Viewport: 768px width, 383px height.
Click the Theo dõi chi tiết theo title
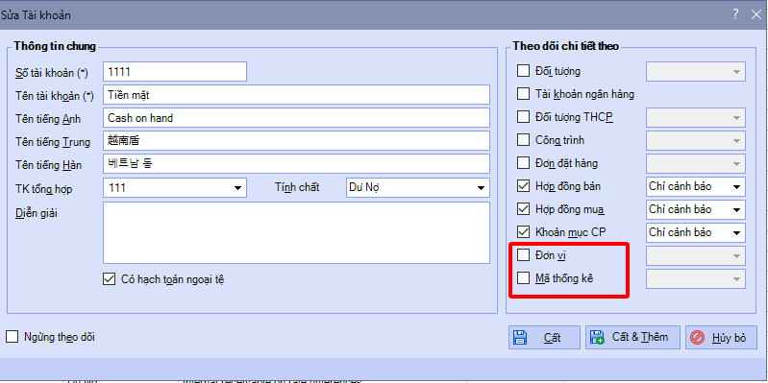click(x=566, y=46)
